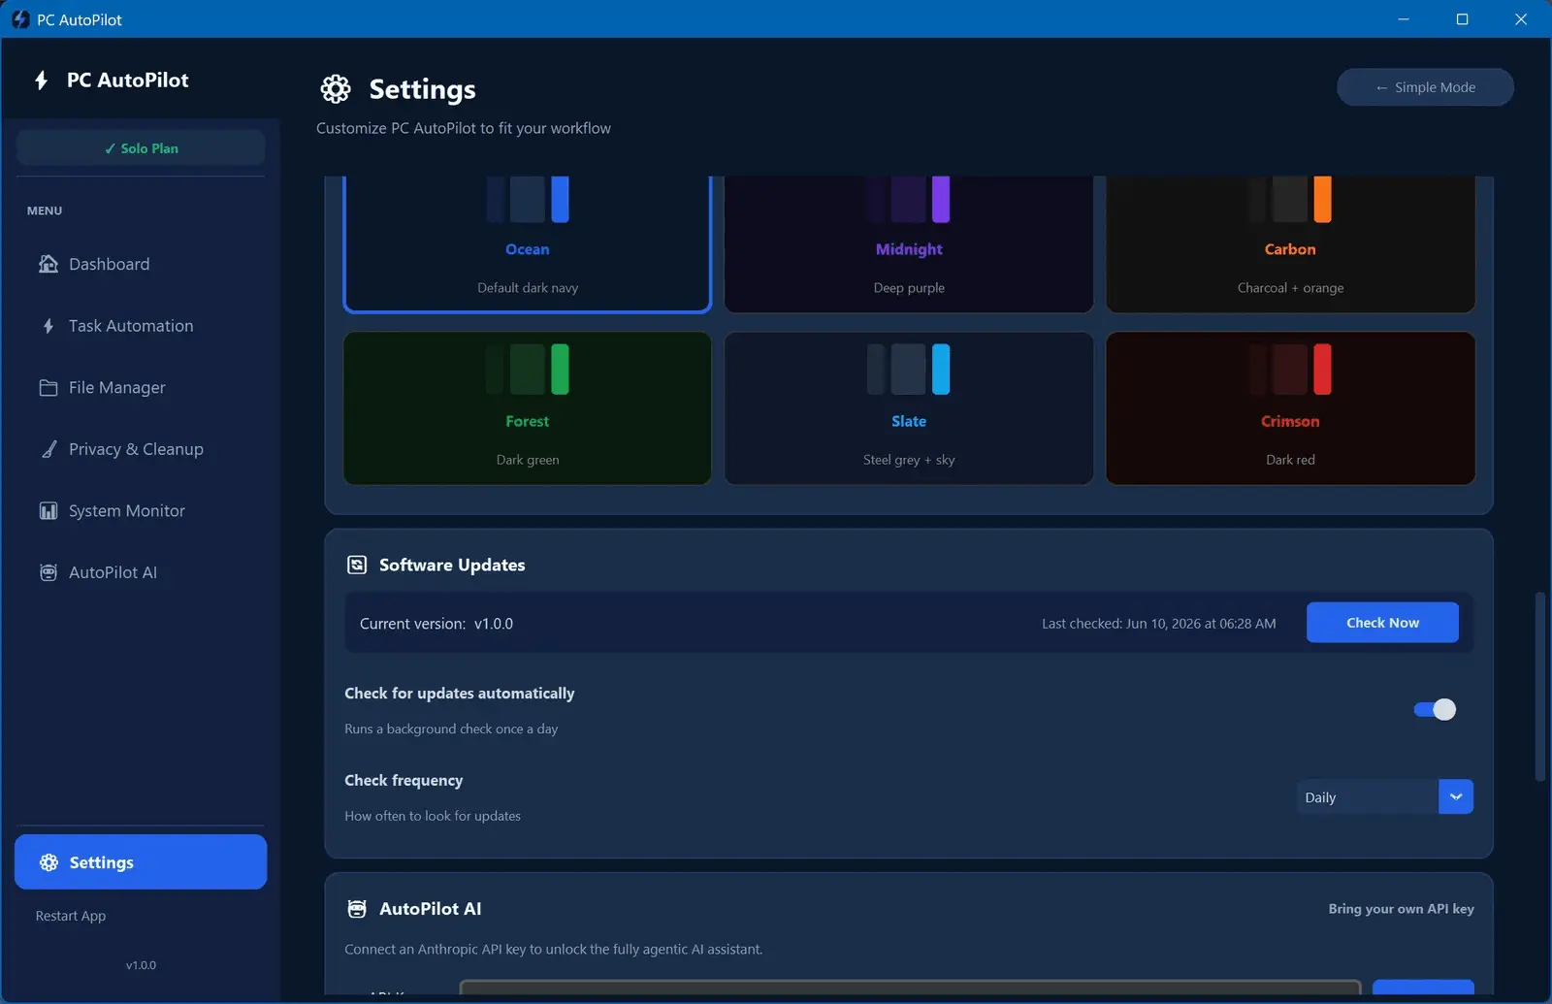Select Privacy & Cleanup menu item
The image size is (1552, 1004).
pos(141,449)
